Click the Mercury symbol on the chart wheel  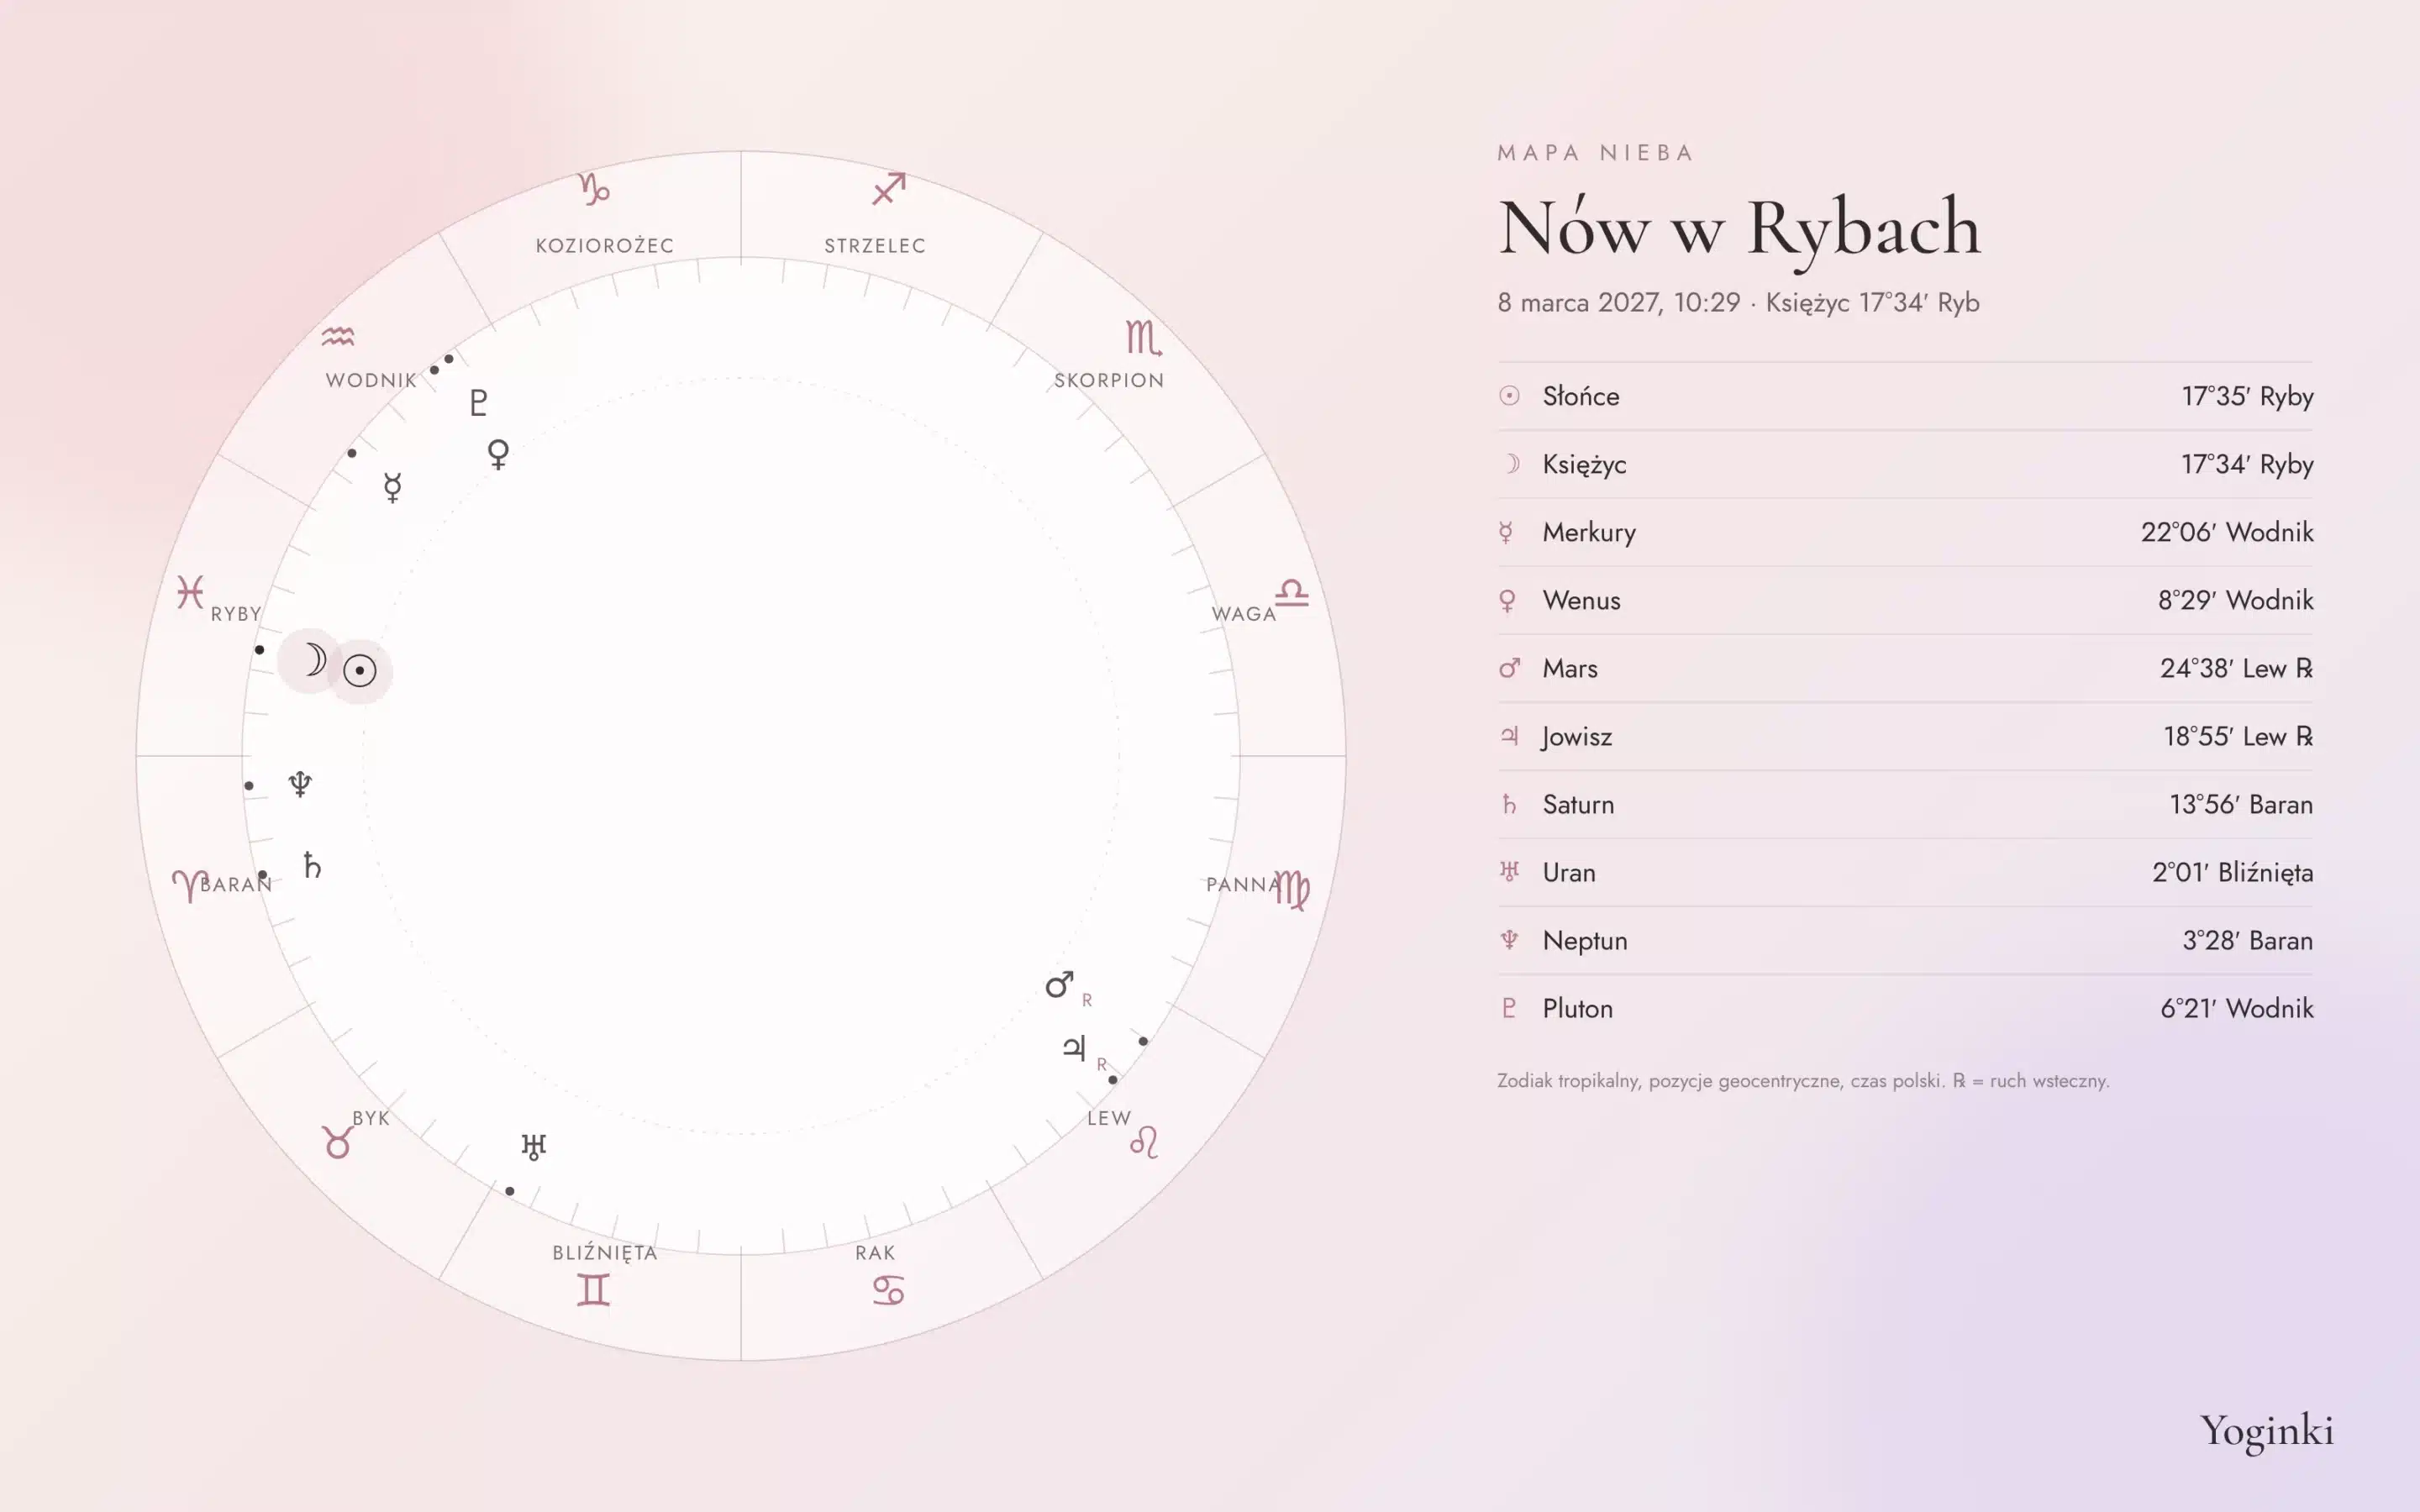click(392, 487)
